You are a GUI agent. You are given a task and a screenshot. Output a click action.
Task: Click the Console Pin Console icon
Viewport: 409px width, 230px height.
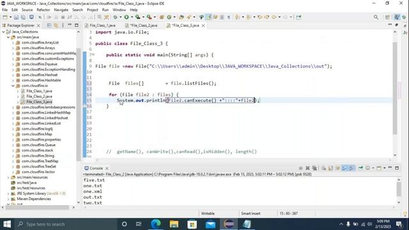click(x=360, y=168)
